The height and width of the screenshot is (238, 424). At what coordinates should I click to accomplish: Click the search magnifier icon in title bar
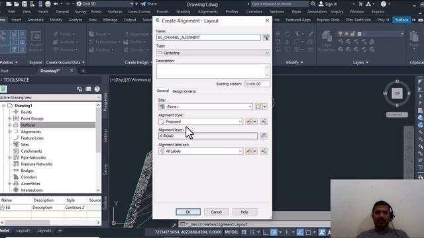coord(313,4)
